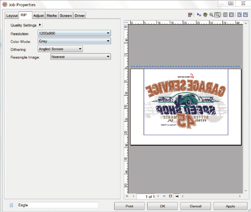Jump to the first preview page

[127, 196]
